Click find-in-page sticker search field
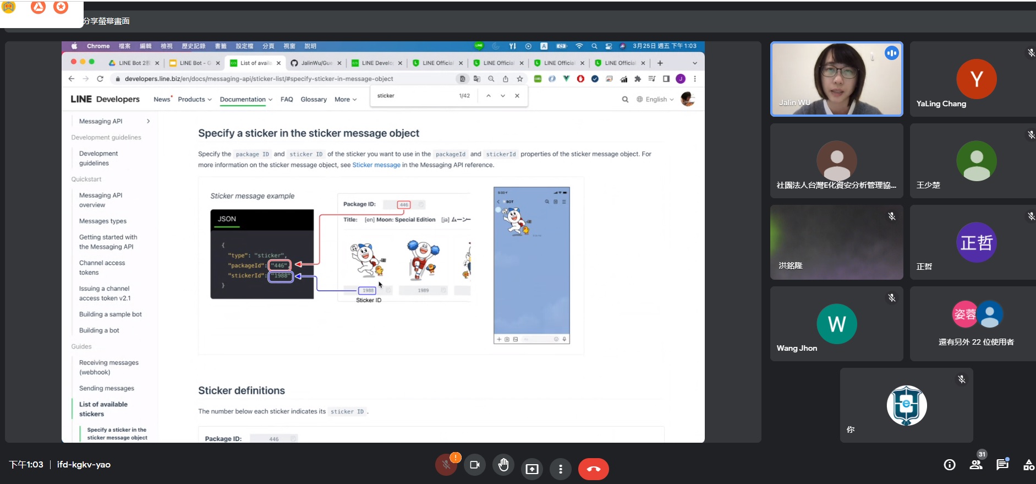1036x484 pixels. coord(415,96)
